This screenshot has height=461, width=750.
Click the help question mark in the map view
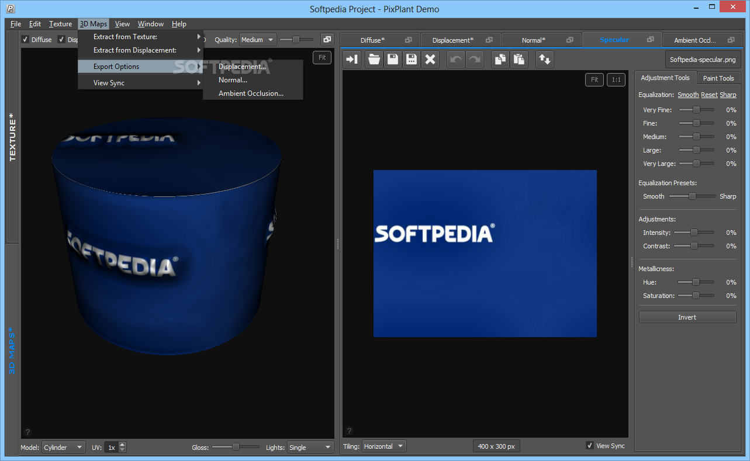(x=349, y=431)
